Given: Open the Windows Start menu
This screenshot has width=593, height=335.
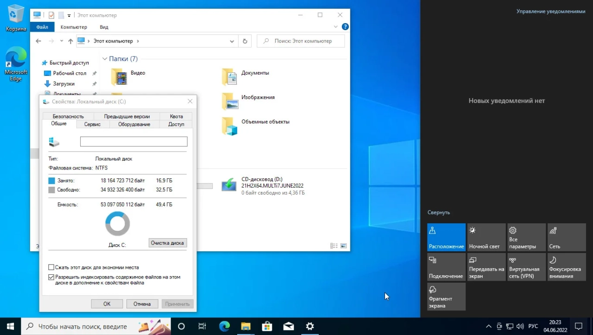Looking at the screenshot, I should (10, 326).
